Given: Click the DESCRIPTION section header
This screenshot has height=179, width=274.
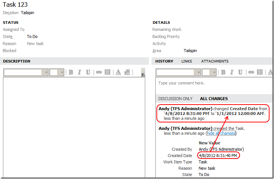Looking at the screenshot, I should [x=16, y=61].
